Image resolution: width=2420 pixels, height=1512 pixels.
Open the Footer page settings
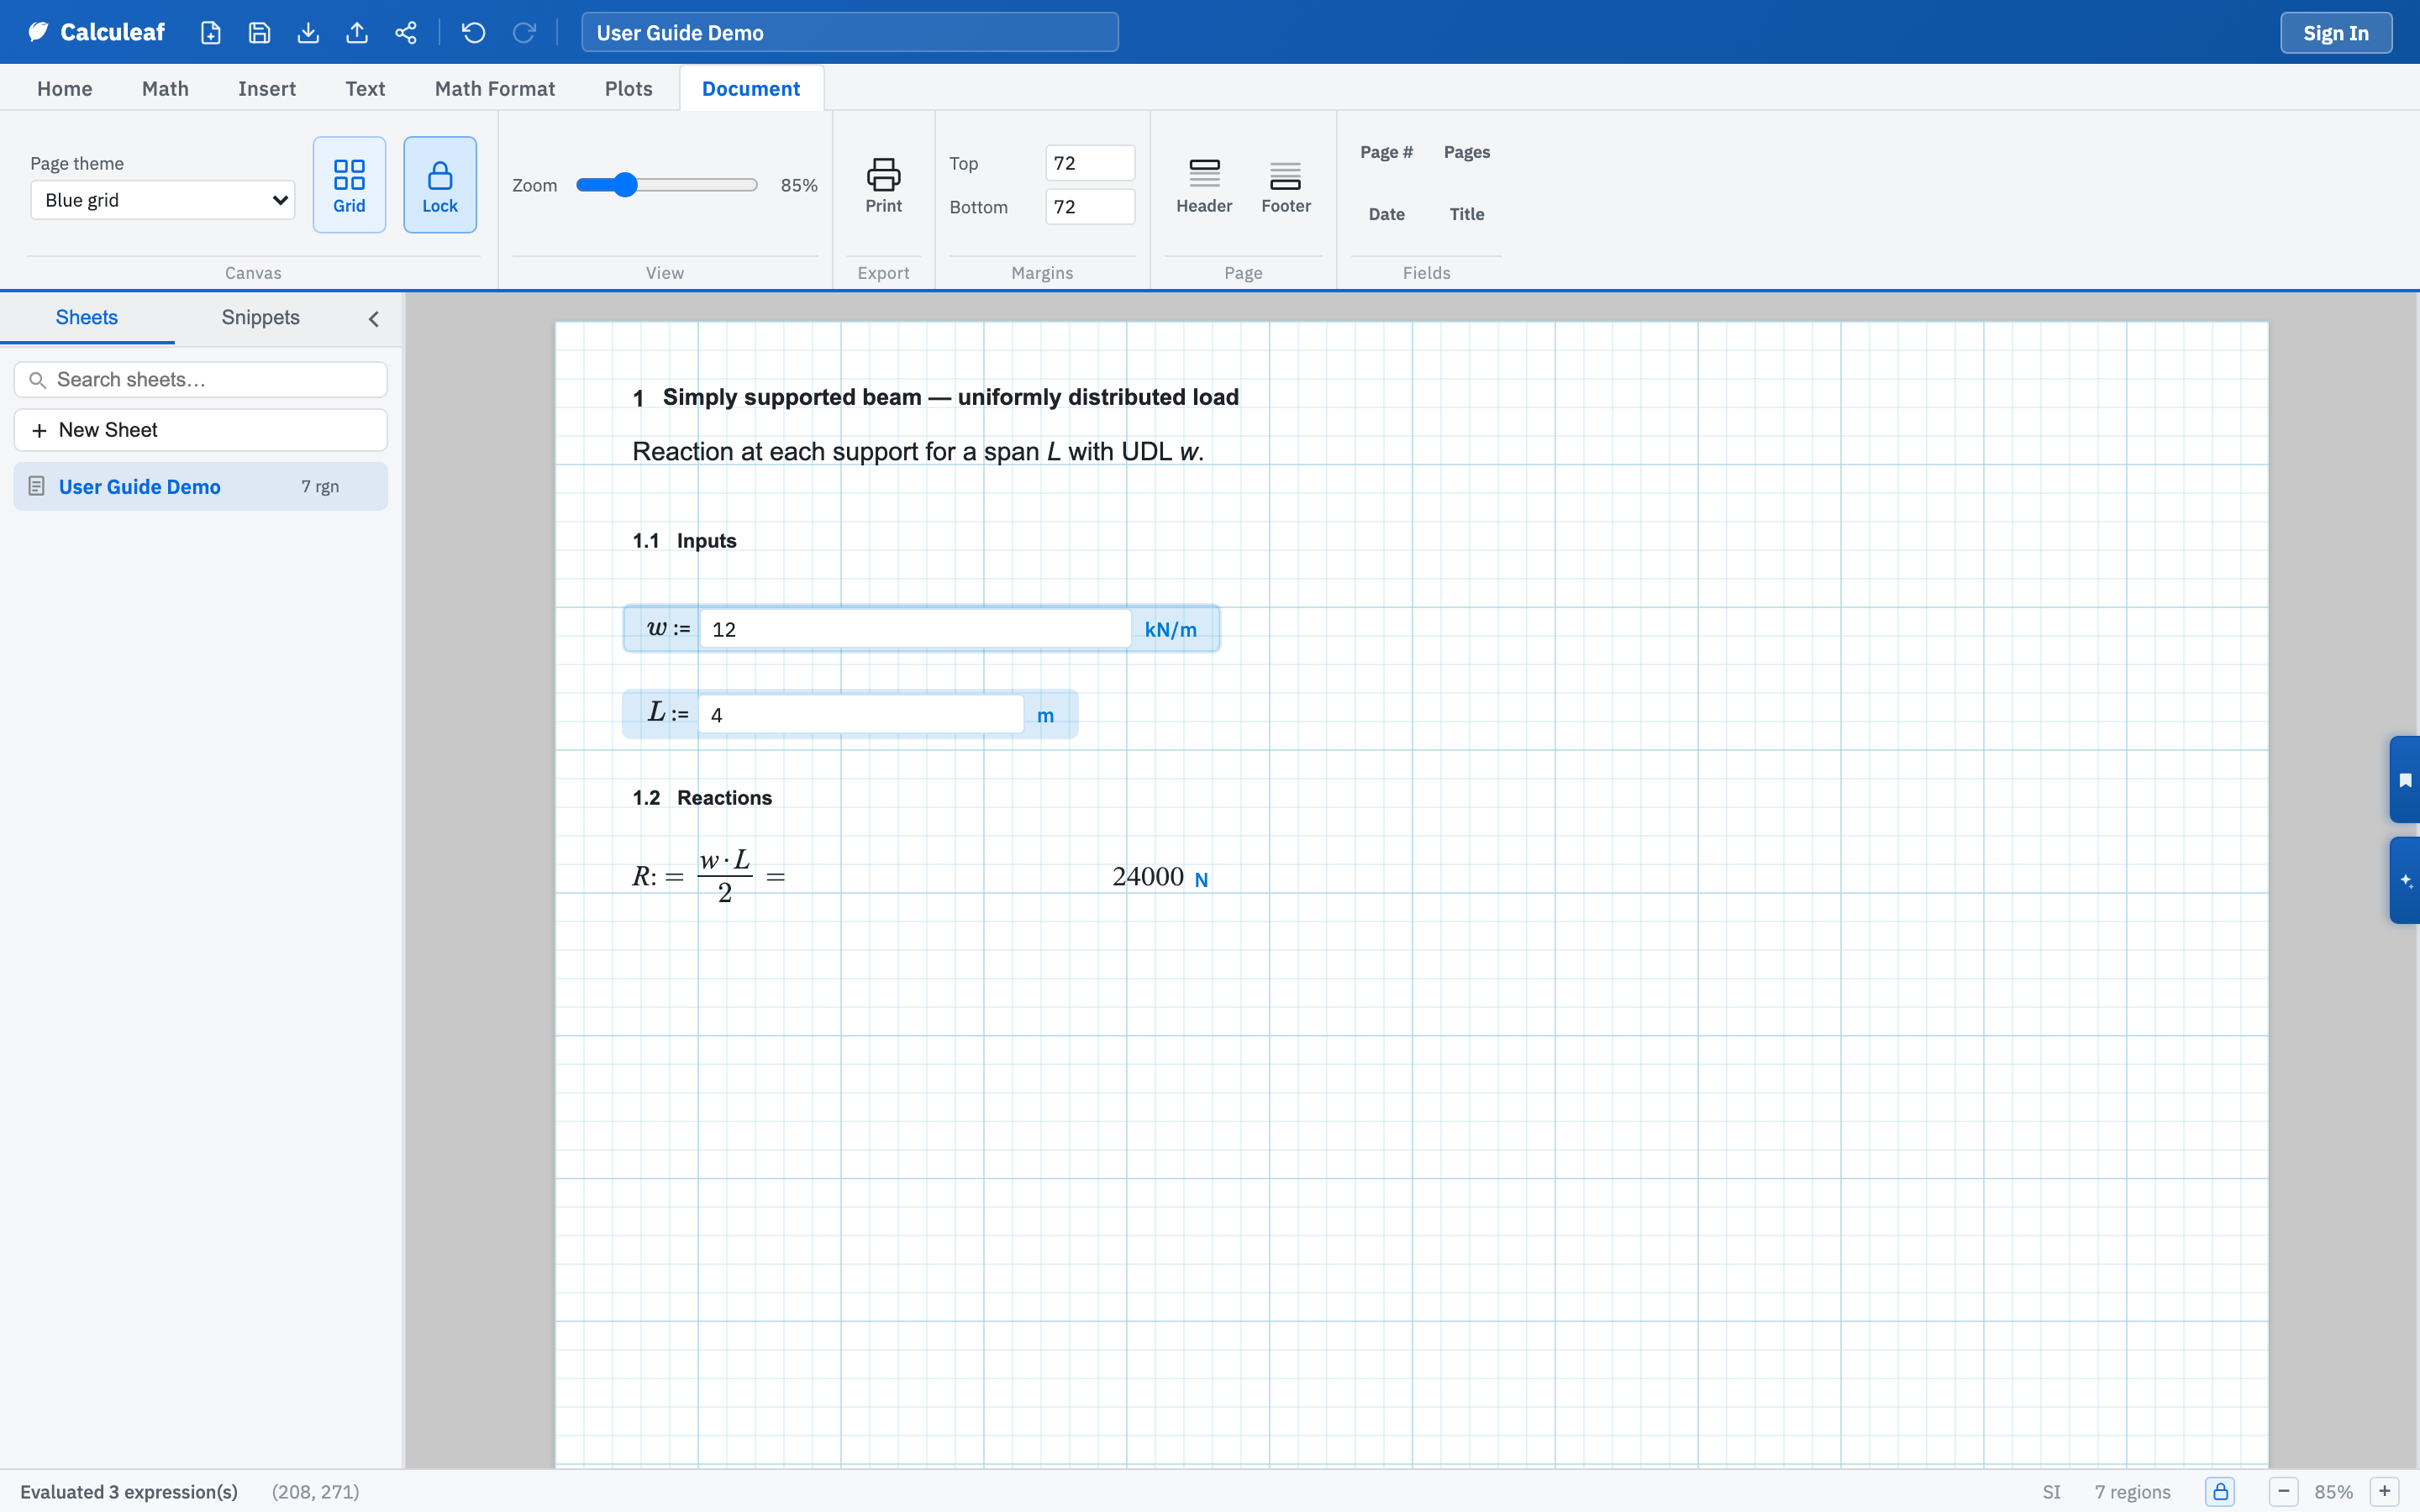pos(1286,185)
